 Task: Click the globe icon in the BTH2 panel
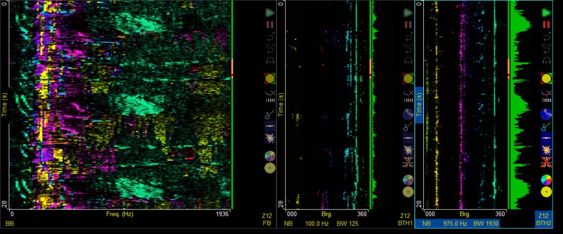click(546, 115)
